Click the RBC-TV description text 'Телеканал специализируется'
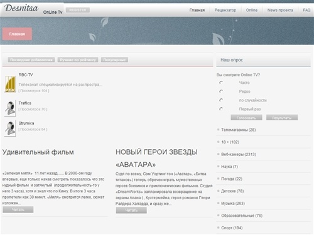 coord(60,85)
